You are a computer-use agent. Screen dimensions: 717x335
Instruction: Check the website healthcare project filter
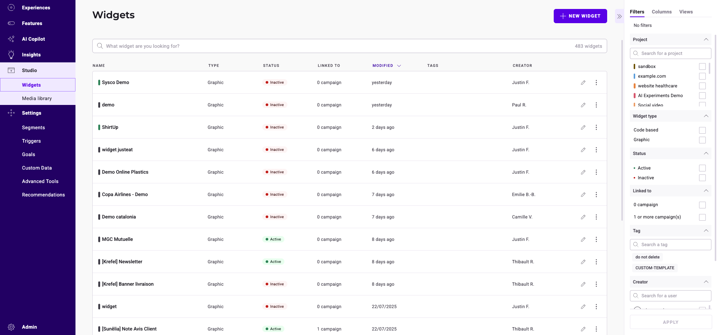pos(702,86)
